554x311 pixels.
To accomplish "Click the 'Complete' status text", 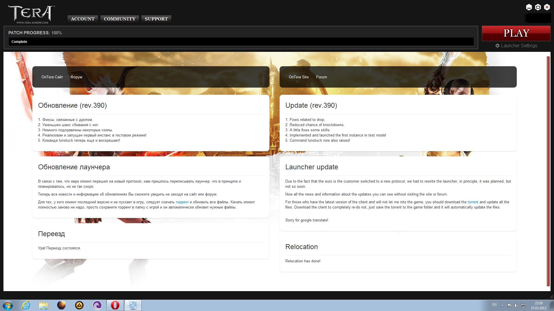I will tap(19, 42).
